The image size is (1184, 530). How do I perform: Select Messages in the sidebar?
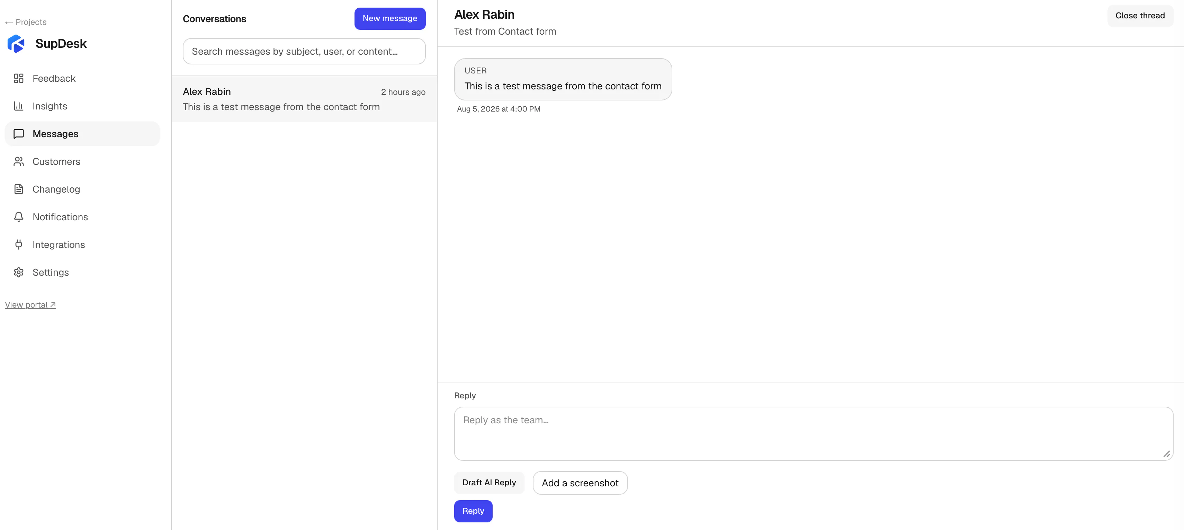82,134
